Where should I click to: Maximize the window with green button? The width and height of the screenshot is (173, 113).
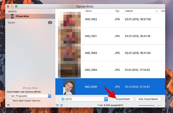(x=16, y=6)
